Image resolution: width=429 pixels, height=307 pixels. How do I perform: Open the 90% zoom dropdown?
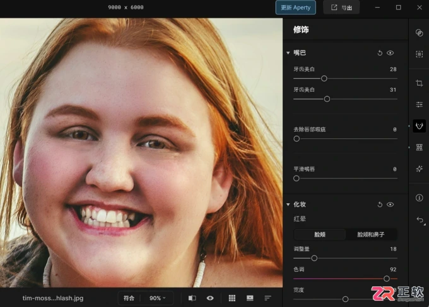pyautogui.click(x=157, y=298)
